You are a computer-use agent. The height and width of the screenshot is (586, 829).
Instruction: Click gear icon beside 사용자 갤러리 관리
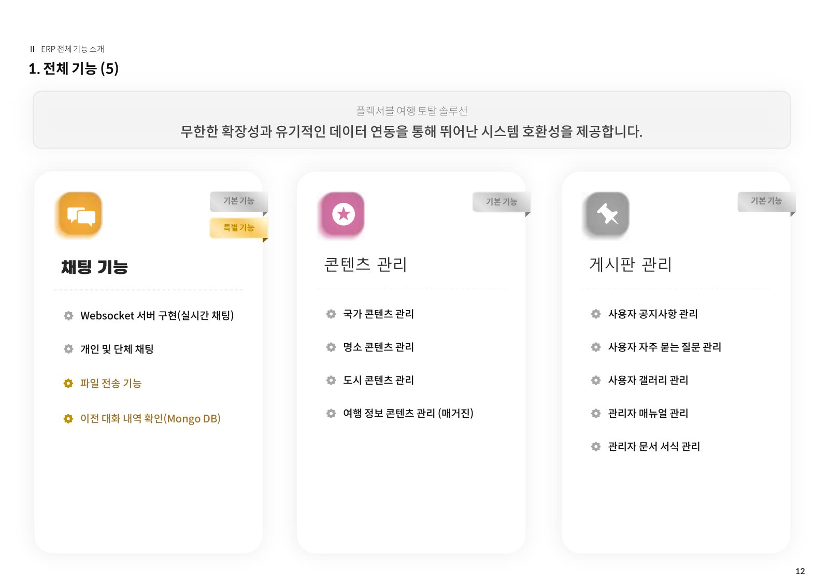pyautogui.click(x=596, y=380)
